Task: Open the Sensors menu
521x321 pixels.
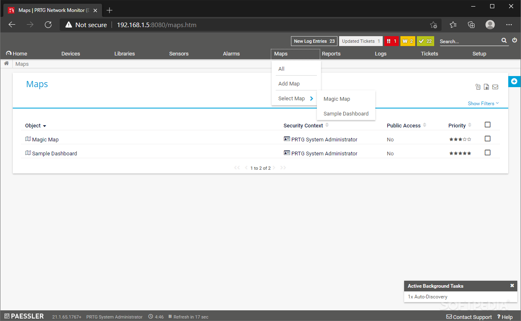Action: [x=179, y=54]
